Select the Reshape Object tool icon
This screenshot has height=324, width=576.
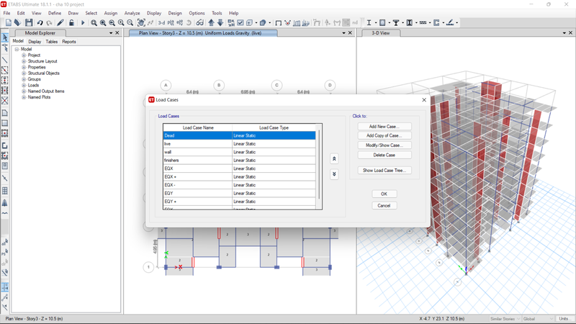(x=5, y=48)
